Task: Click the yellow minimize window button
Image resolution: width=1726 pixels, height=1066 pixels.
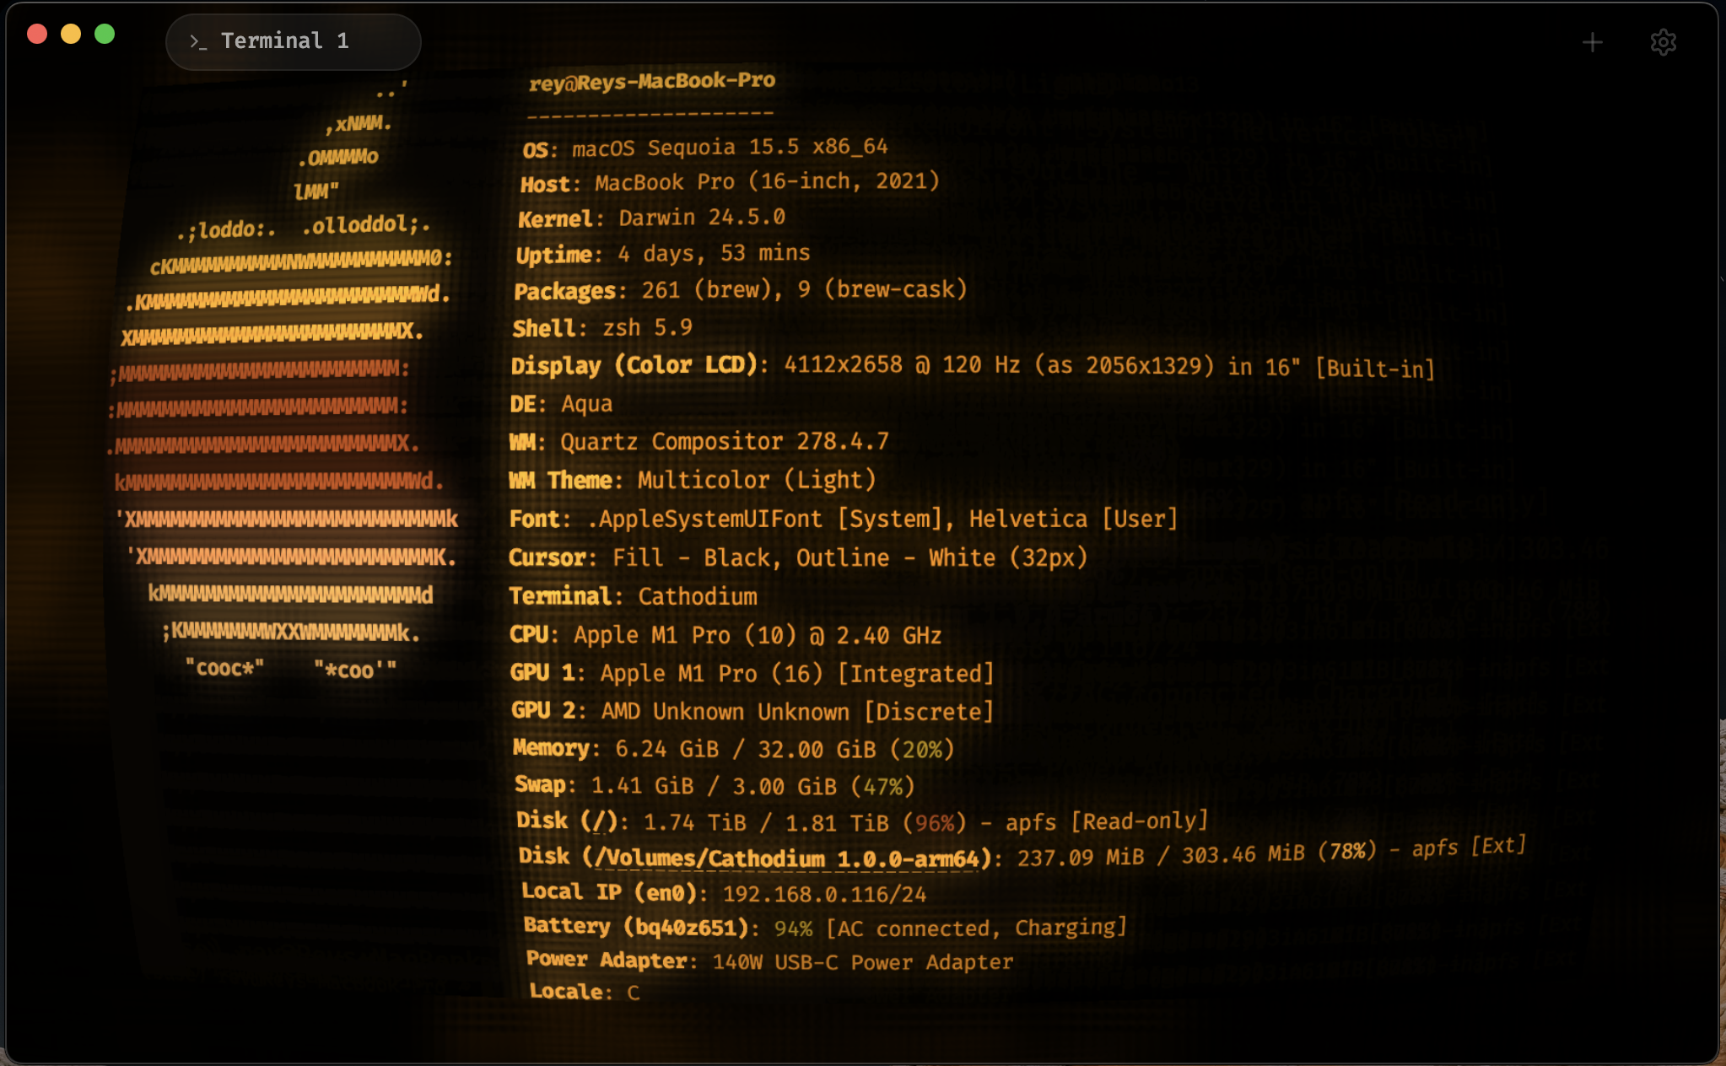Action: [71, 34]
